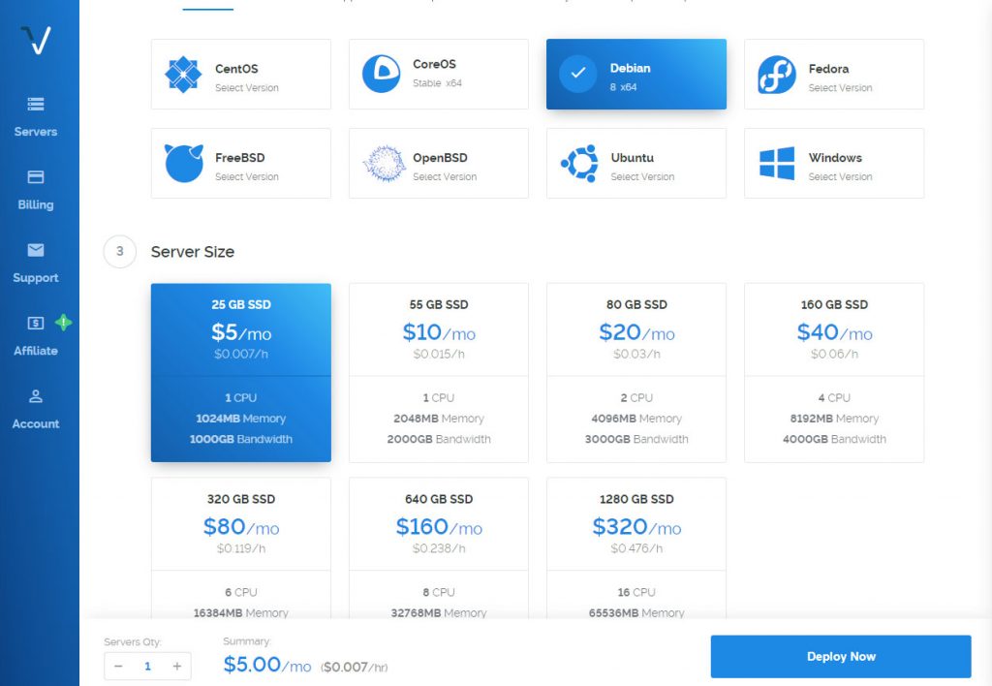Viewport: 992px width, 686px height.
Task: Decrease servers quantity with minus button
Action: click(x=118, y=666)
